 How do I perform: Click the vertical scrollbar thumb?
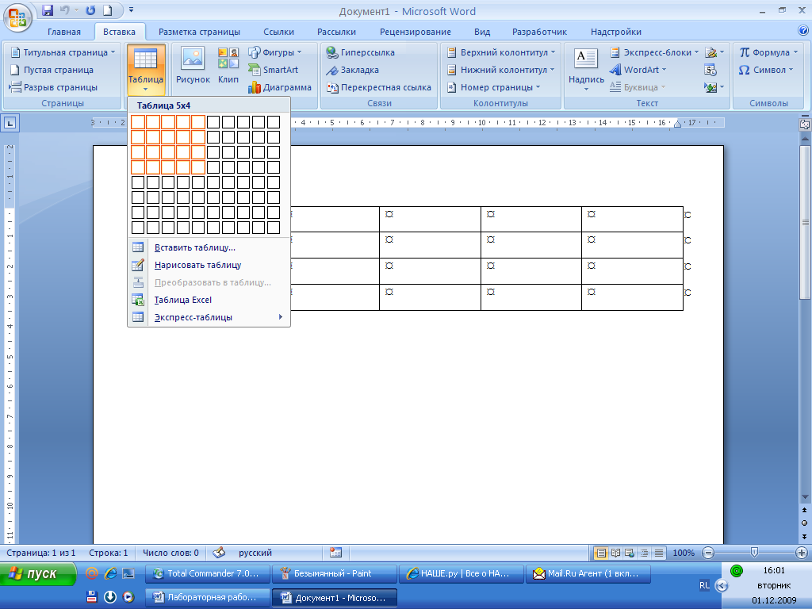pos(805,222)
